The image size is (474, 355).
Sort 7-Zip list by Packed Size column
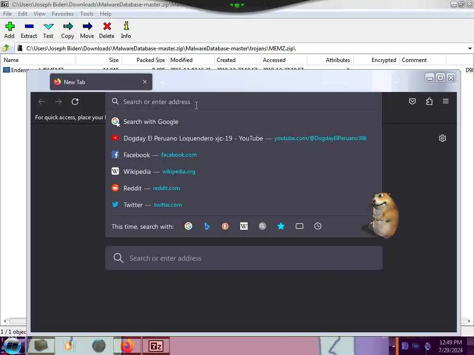pos(145,60)
